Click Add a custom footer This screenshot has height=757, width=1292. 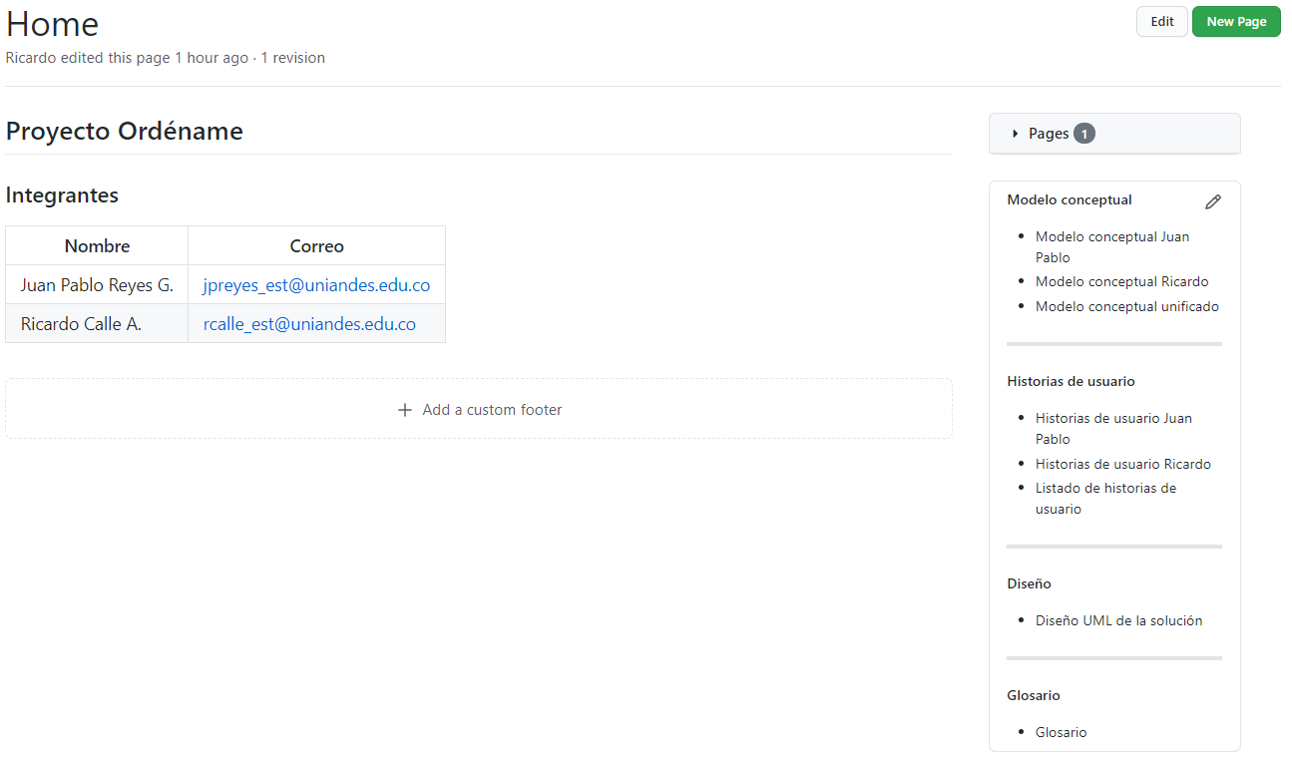click(x=491, y=410)
